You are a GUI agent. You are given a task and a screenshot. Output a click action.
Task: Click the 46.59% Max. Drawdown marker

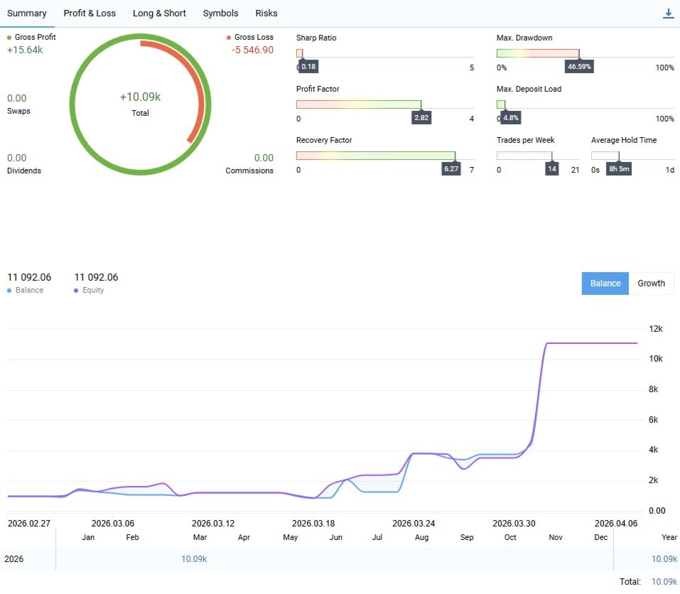pyautogui.click(x=579, y=66)
